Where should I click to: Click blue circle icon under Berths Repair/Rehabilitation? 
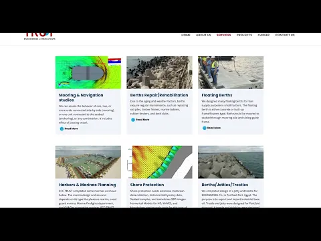[133, 120]
